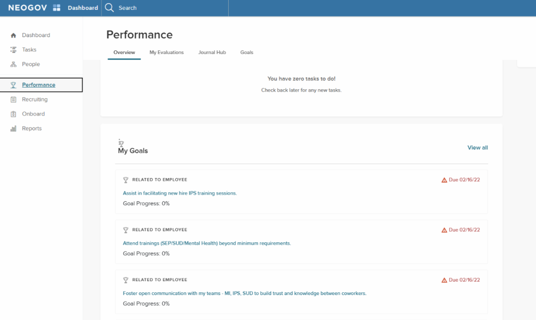The height and width of the screenshot is (320, 536).
Task: Click the Onboard badge icon
Action: tap(13, 114)
